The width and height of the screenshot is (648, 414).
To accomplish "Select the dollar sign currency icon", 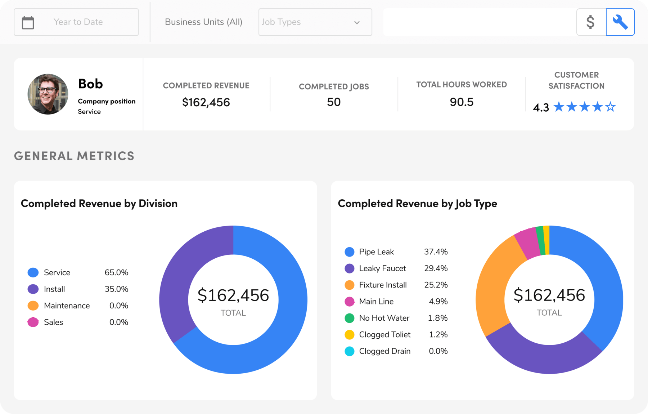I will [590, 22].
